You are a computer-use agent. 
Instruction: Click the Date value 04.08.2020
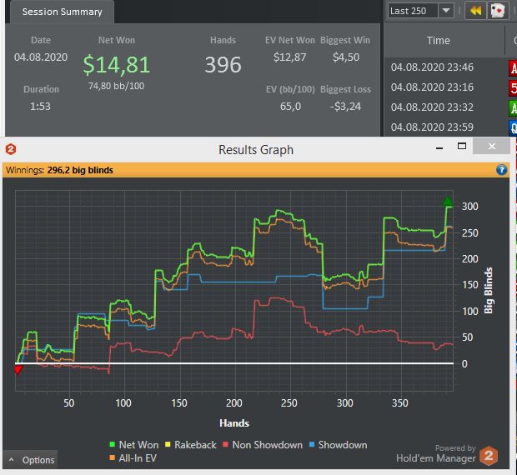point(41,57)
